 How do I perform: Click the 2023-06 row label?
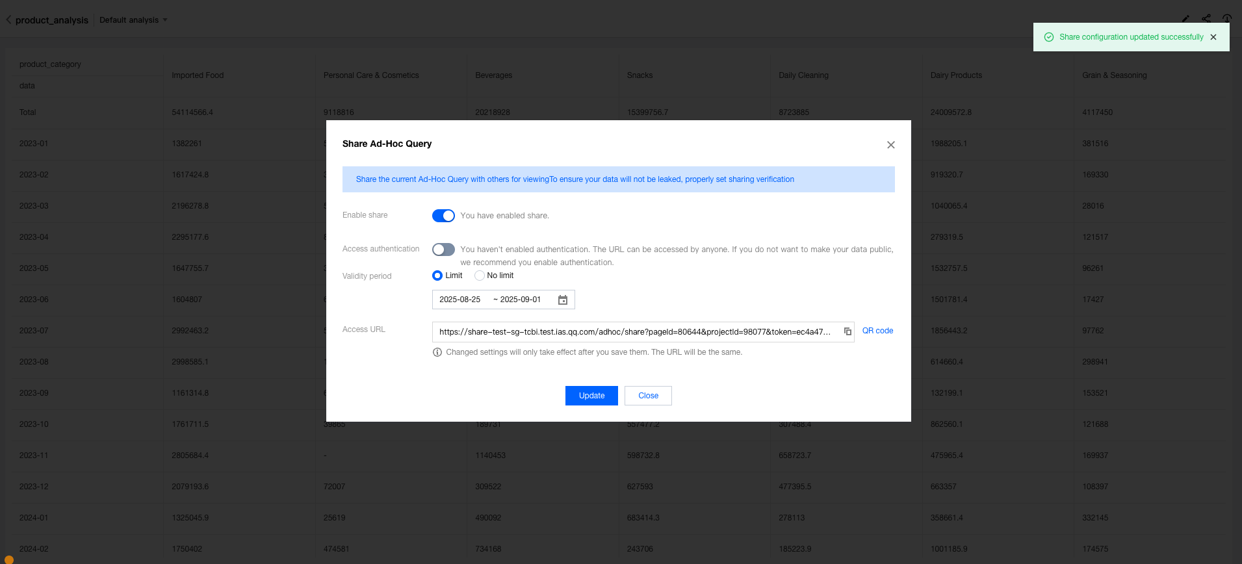tap(34, 300)
